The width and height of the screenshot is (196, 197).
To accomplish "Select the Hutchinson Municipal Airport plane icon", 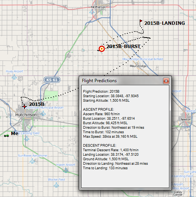I will click(43, 113).
